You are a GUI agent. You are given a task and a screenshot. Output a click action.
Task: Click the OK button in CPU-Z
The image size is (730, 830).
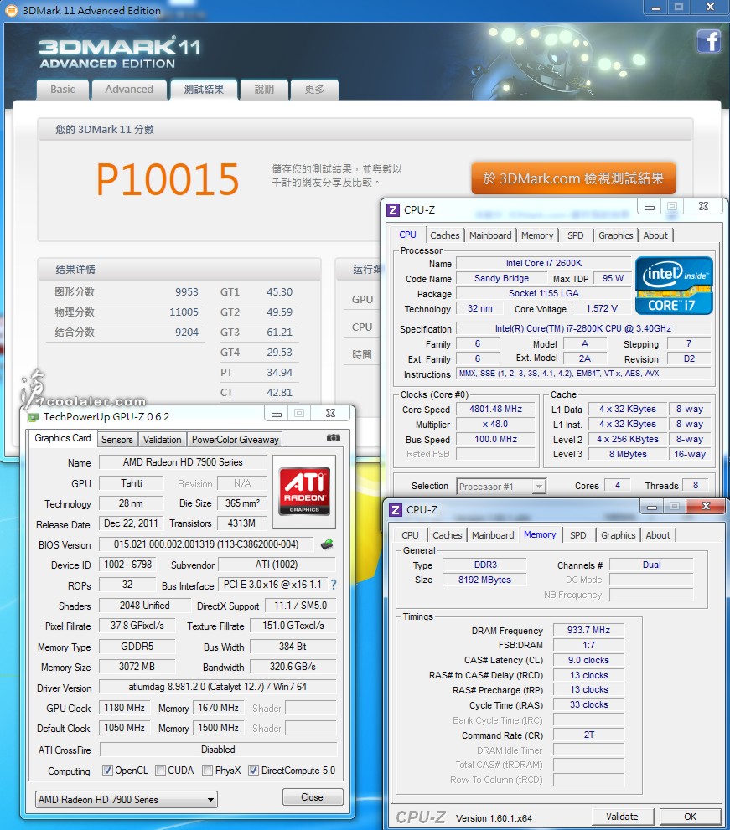(691, 817)
